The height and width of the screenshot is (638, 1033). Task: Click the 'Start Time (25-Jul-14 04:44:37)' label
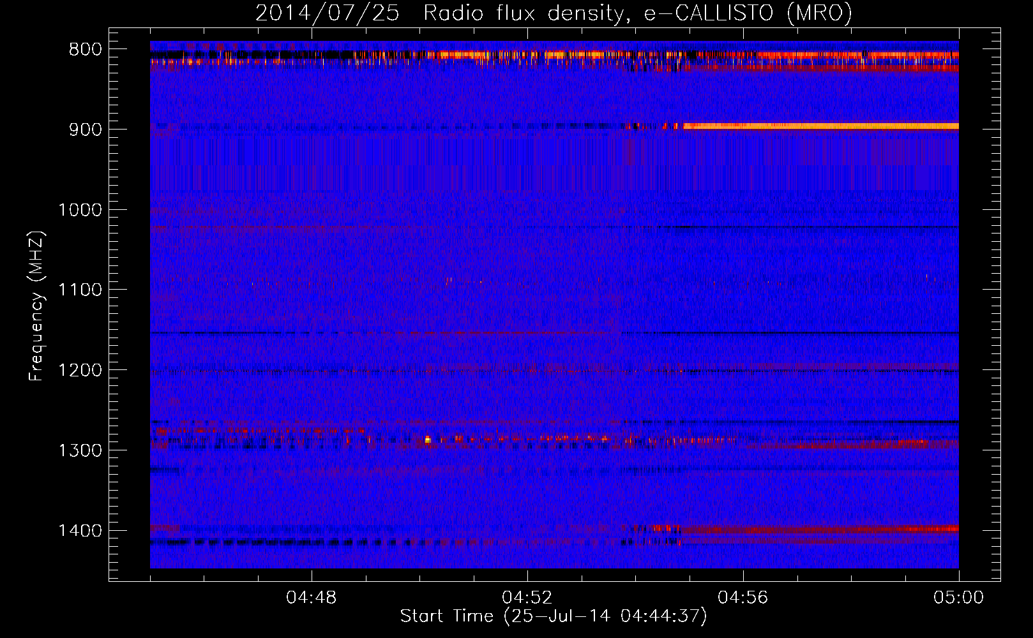coord(554,616)
